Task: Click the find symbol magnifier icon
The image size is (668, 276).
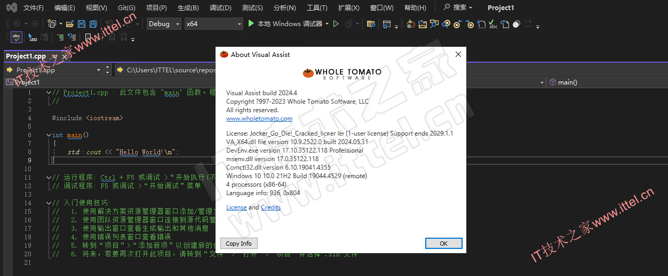Action: pyautogui.click(x=434, y=23)
